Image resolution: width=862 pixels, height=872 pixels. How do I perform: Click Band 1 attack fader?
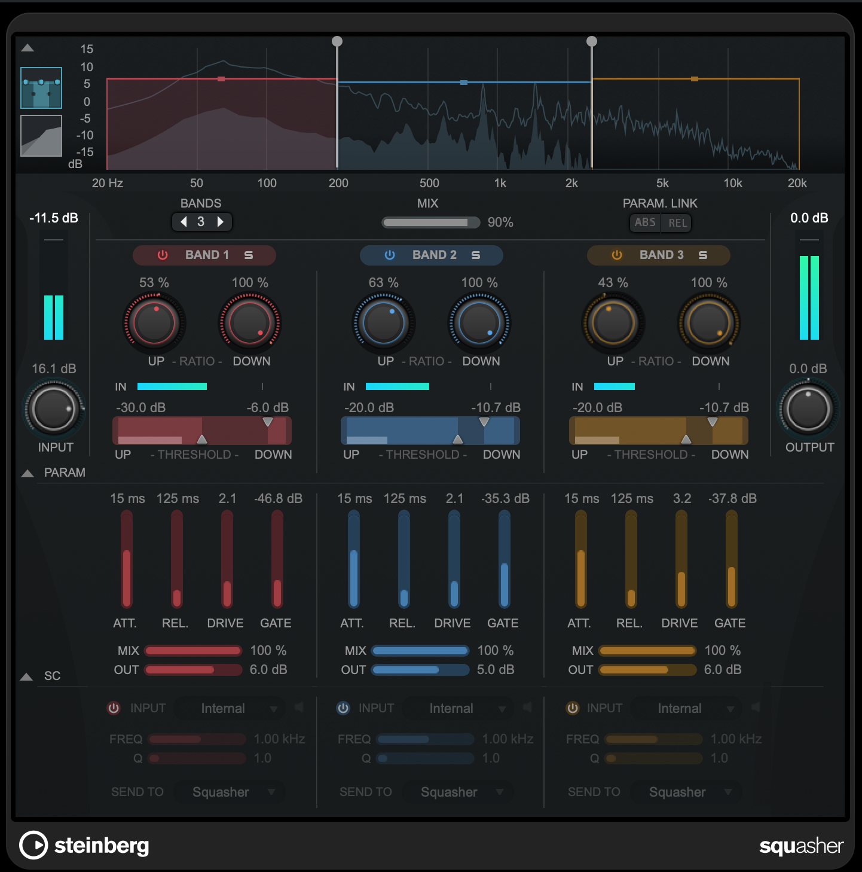pyautogui.click(x=127, y=559)
